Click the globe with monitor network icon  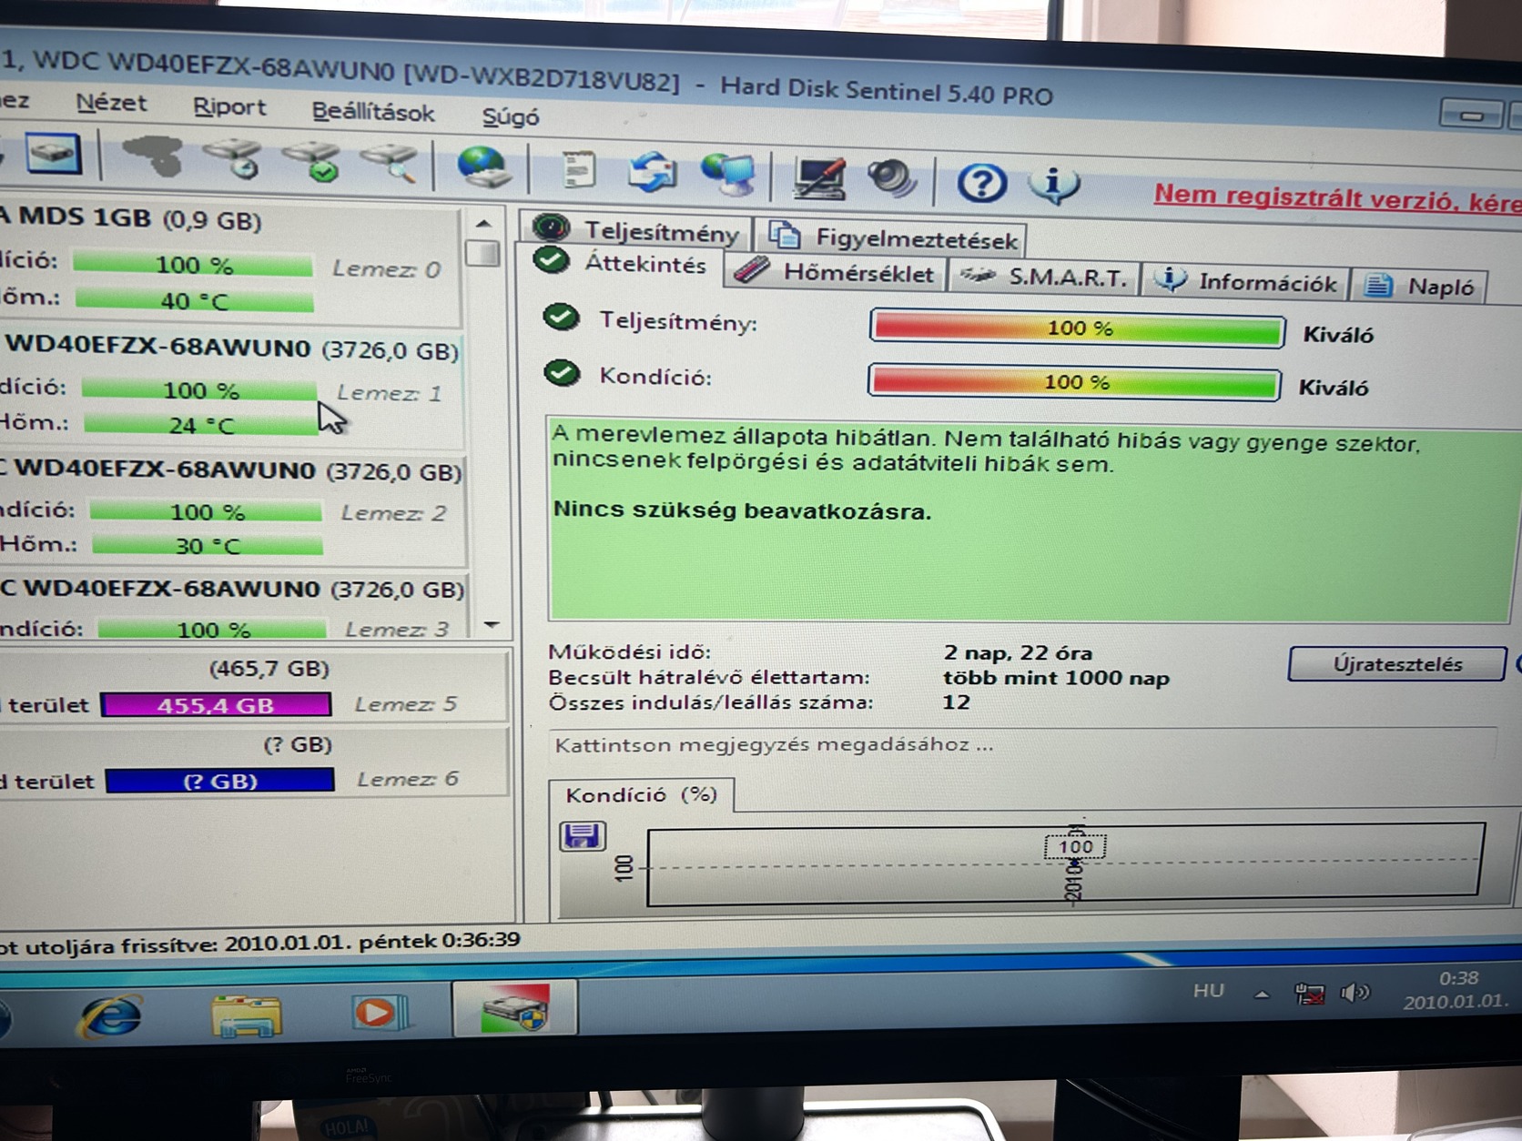coord(729,174)
